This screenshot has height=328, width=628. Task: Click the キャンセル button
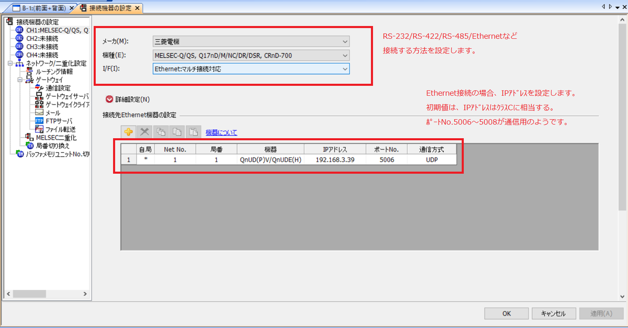click(x=553, y=313)
